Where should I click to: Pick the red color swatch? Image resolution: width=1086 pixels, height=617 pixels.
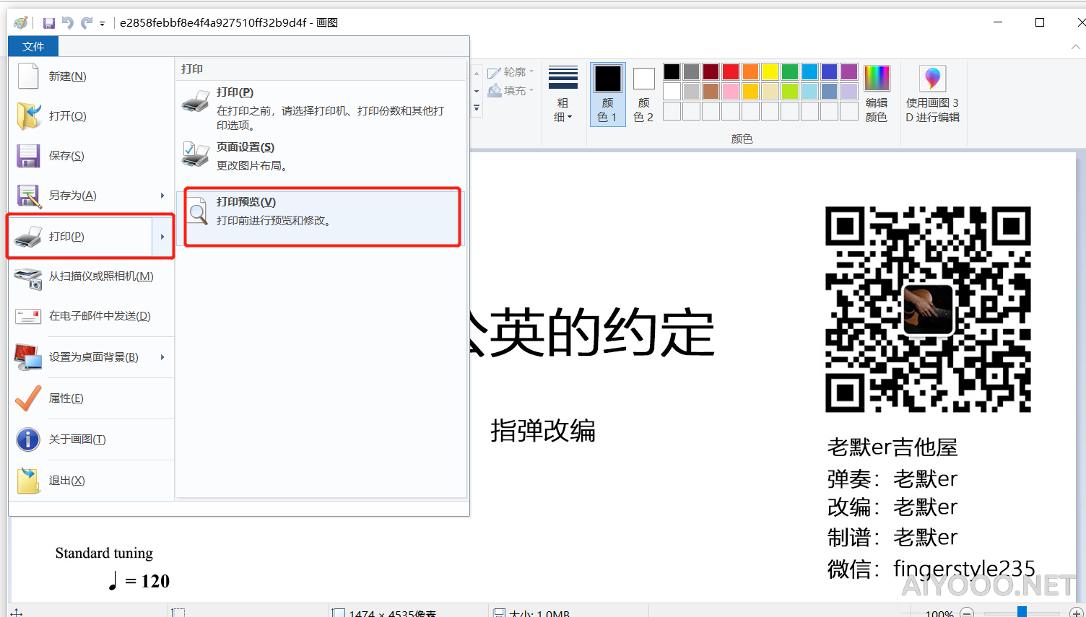(x=731, y=72)
